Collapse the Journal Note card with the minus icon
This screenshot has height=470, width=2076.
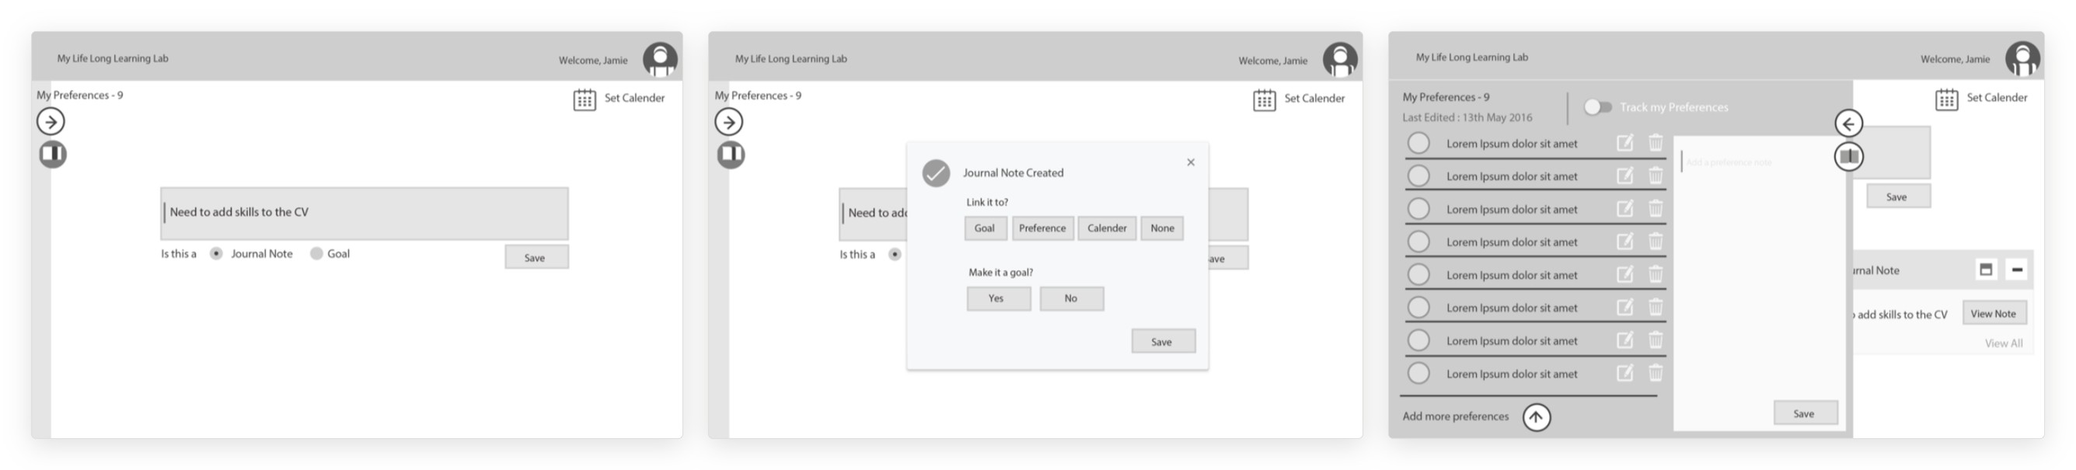2017,270
